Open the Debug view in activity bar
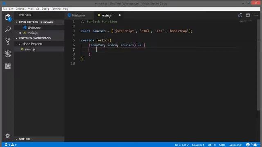This screenshot has height=147, width=262. pos(8,53)
